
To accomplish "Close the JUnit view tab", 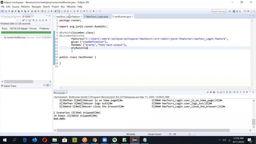I will click(x=32, y=16).
